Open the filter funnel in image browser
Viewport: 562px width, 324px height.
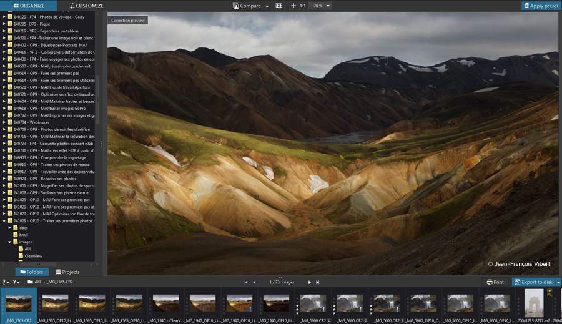click(16, 282)
